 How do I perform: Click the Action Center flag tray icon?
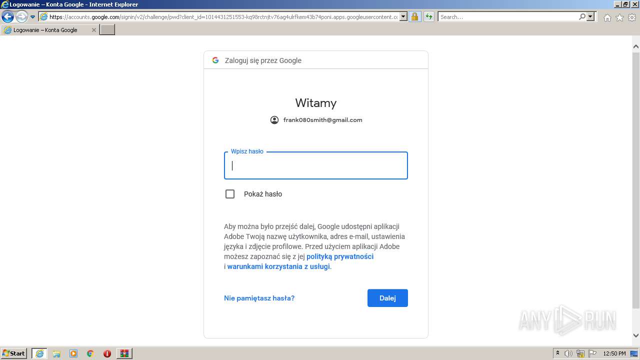[x=592, y=353]
